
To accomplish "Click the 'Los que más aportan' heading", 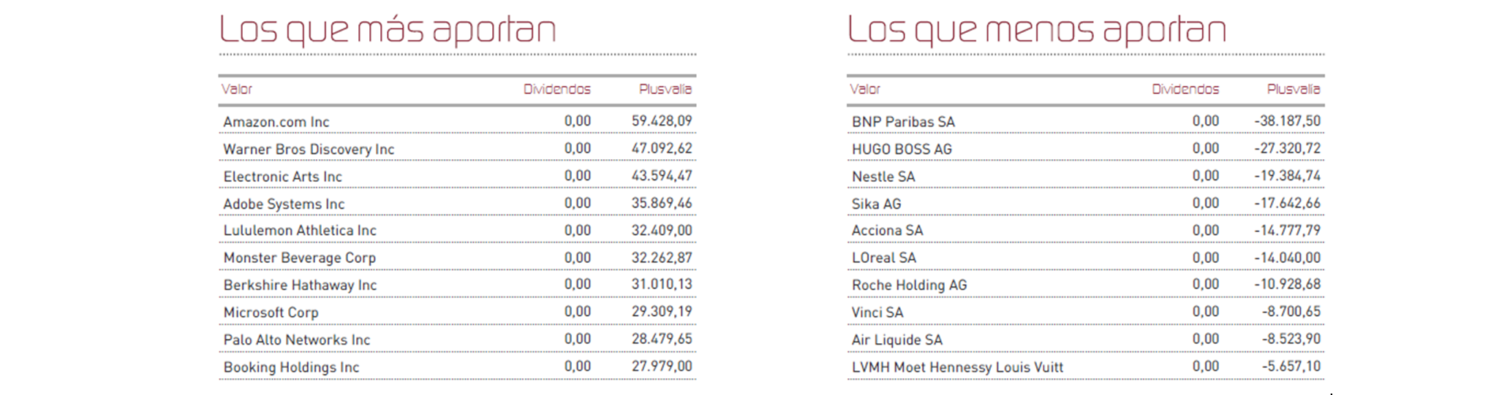I will (x=388, y=31).
